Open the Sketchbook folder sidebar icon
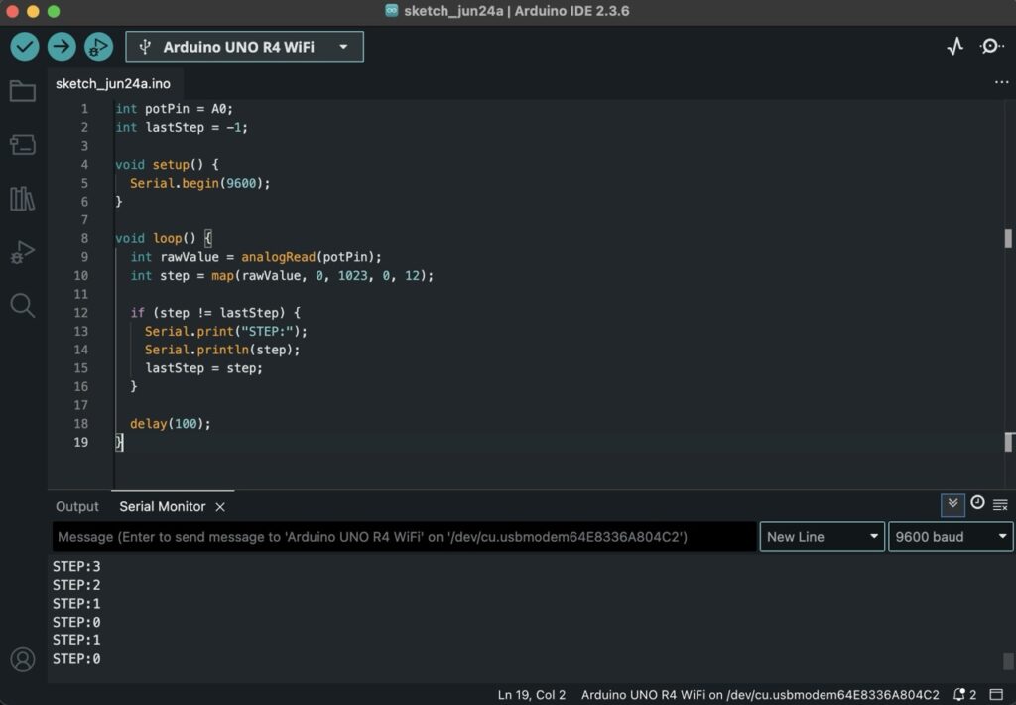 click(x=23, y=91)
